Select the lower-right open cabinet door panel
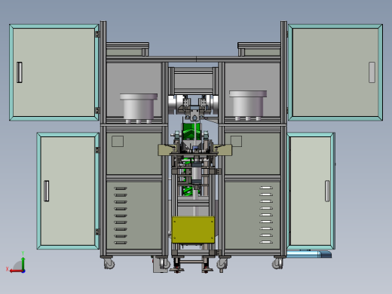392x294 pixels. click(311, 191)
